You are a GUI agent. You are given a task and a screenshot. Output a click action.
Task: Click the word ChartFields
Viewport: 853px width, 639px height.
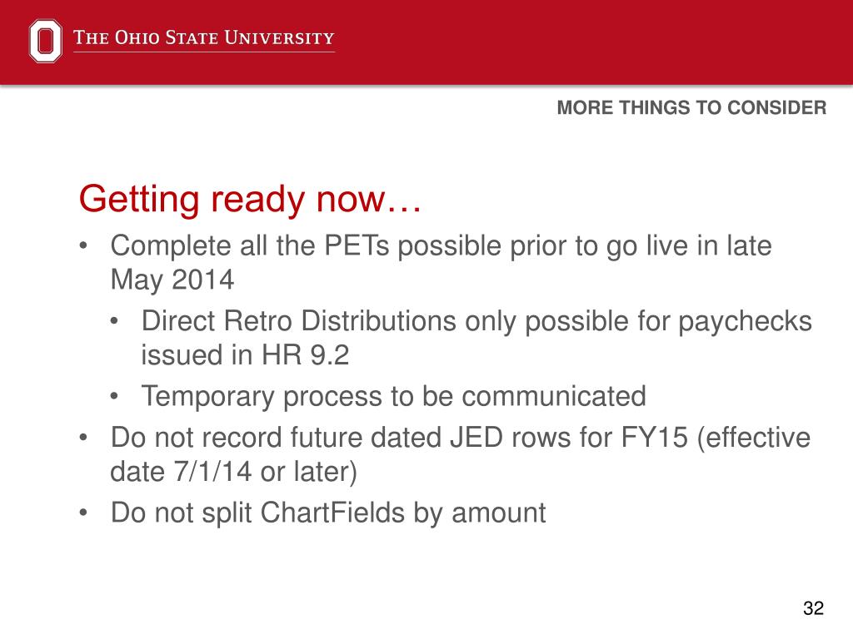tap(332, 513)
